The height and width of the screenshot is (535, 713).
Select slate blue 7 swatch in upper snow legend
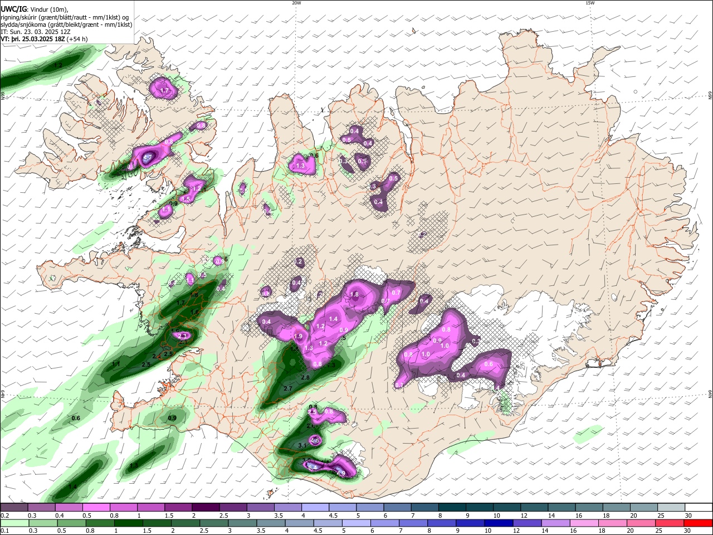point(424,507)
